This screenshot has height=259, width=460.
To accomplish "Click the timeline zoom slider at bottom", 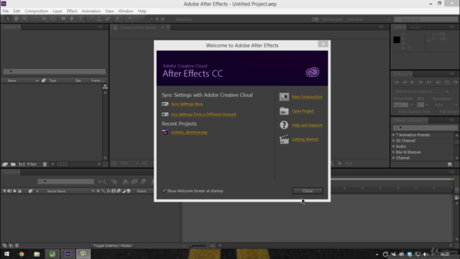I will 198,246.
